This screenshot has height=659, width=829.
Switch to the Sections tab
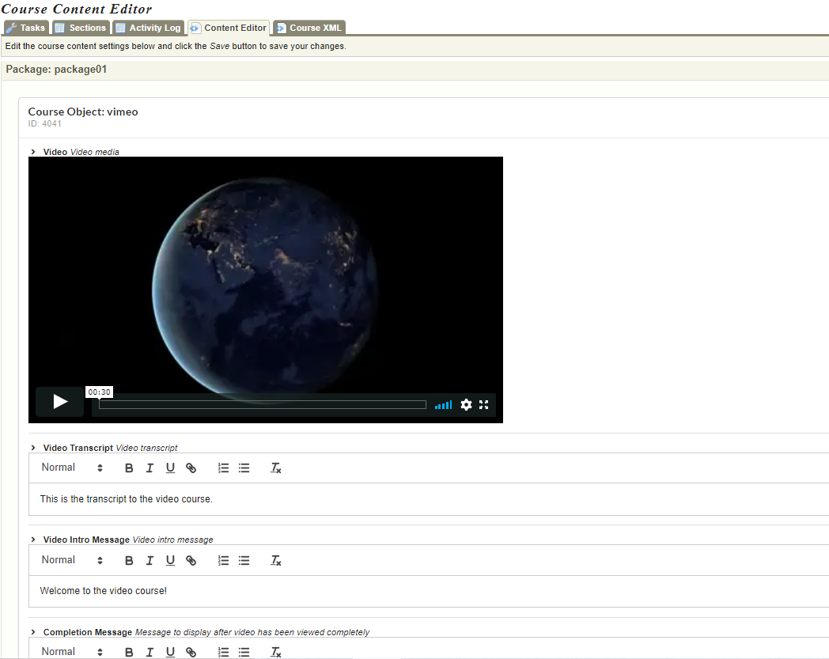[x=81, y=28]
